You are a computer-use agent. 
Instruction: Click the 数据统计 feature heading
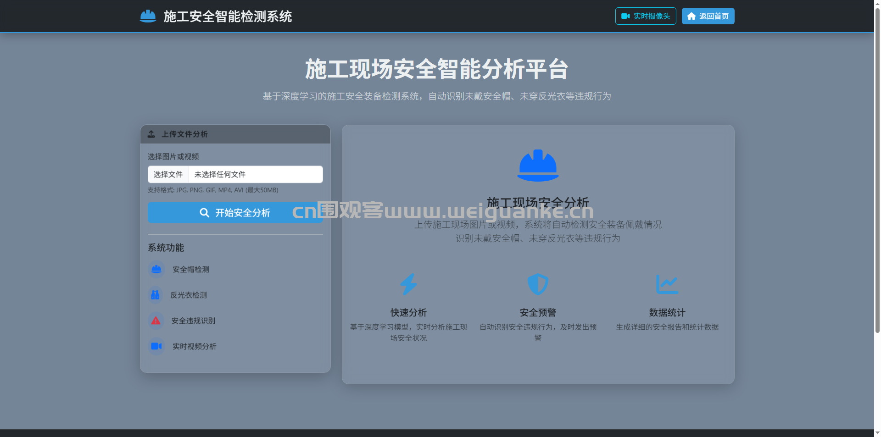(667, 313)
